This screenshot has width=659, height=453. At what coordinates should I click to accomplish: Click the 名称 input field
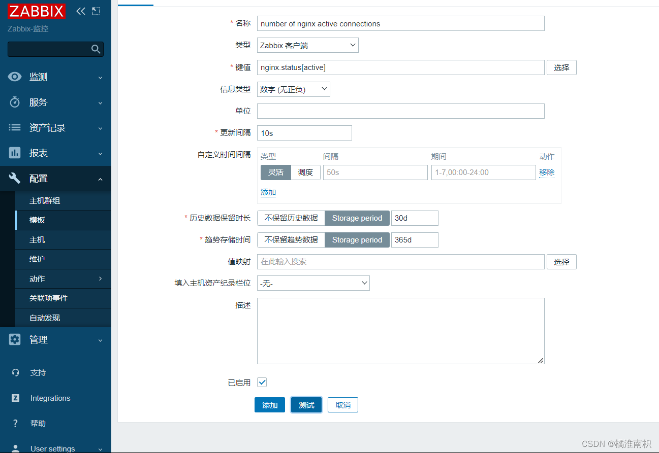pyautogui.click(x=401, y=23)
